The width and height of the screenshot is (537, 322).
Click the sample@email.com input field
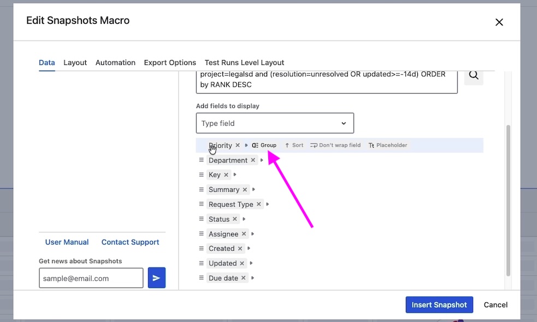click(91, 278)
